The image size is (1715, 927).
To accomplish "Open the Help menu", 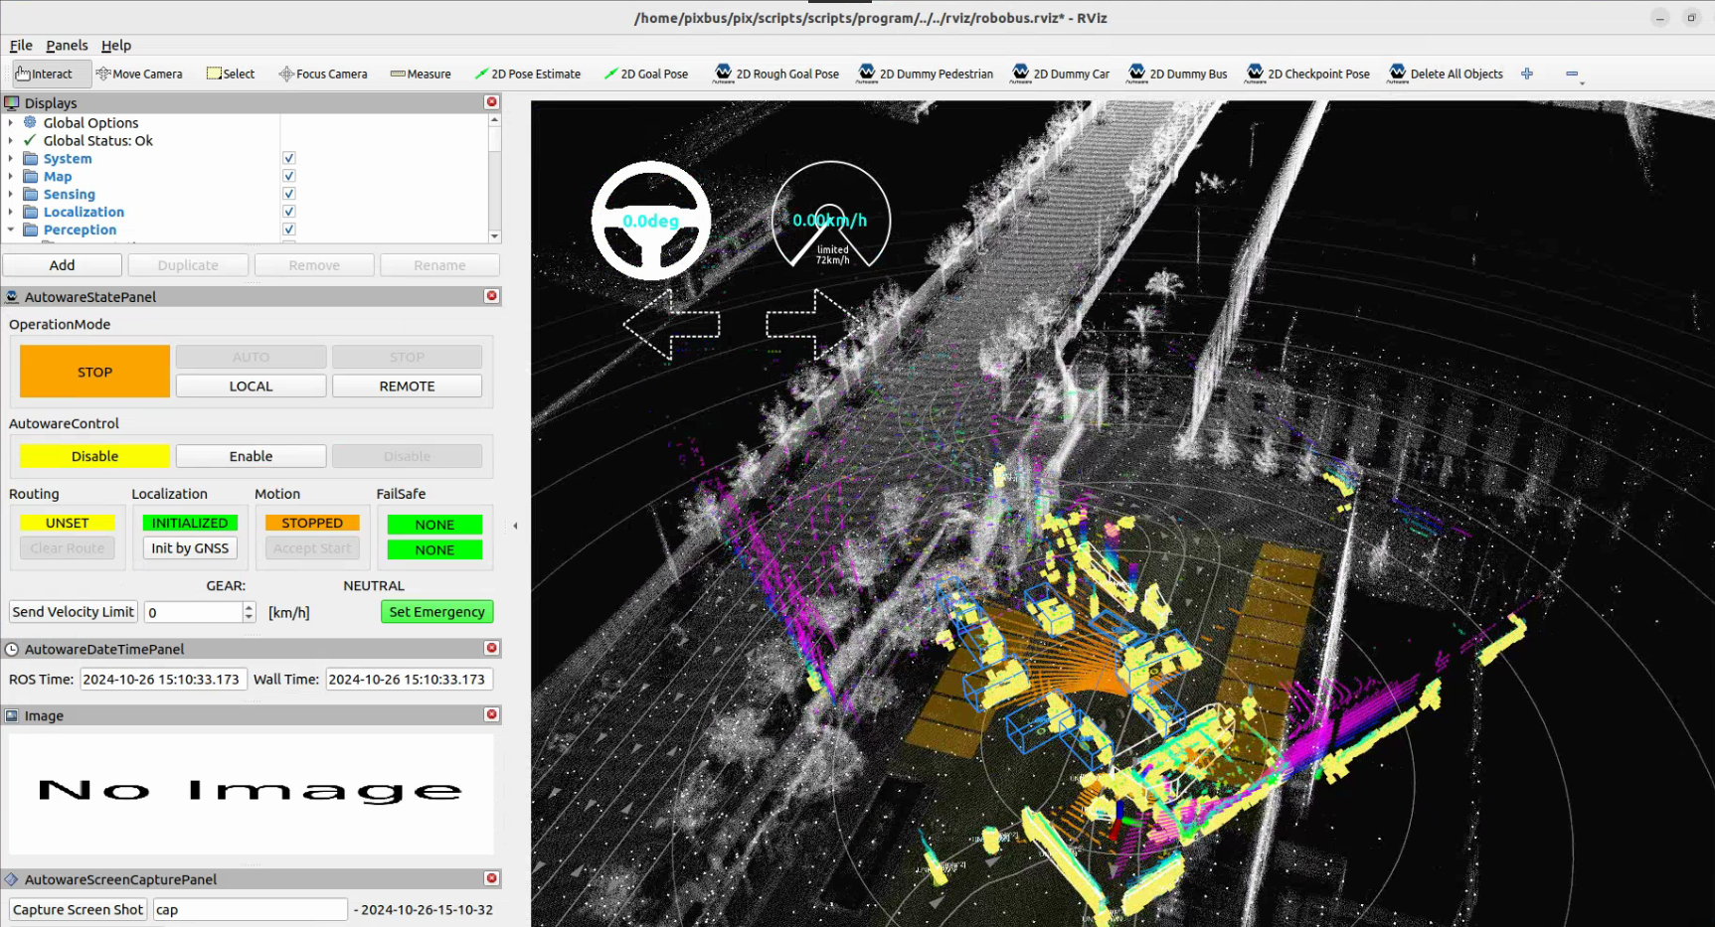I will coord(116,45).
